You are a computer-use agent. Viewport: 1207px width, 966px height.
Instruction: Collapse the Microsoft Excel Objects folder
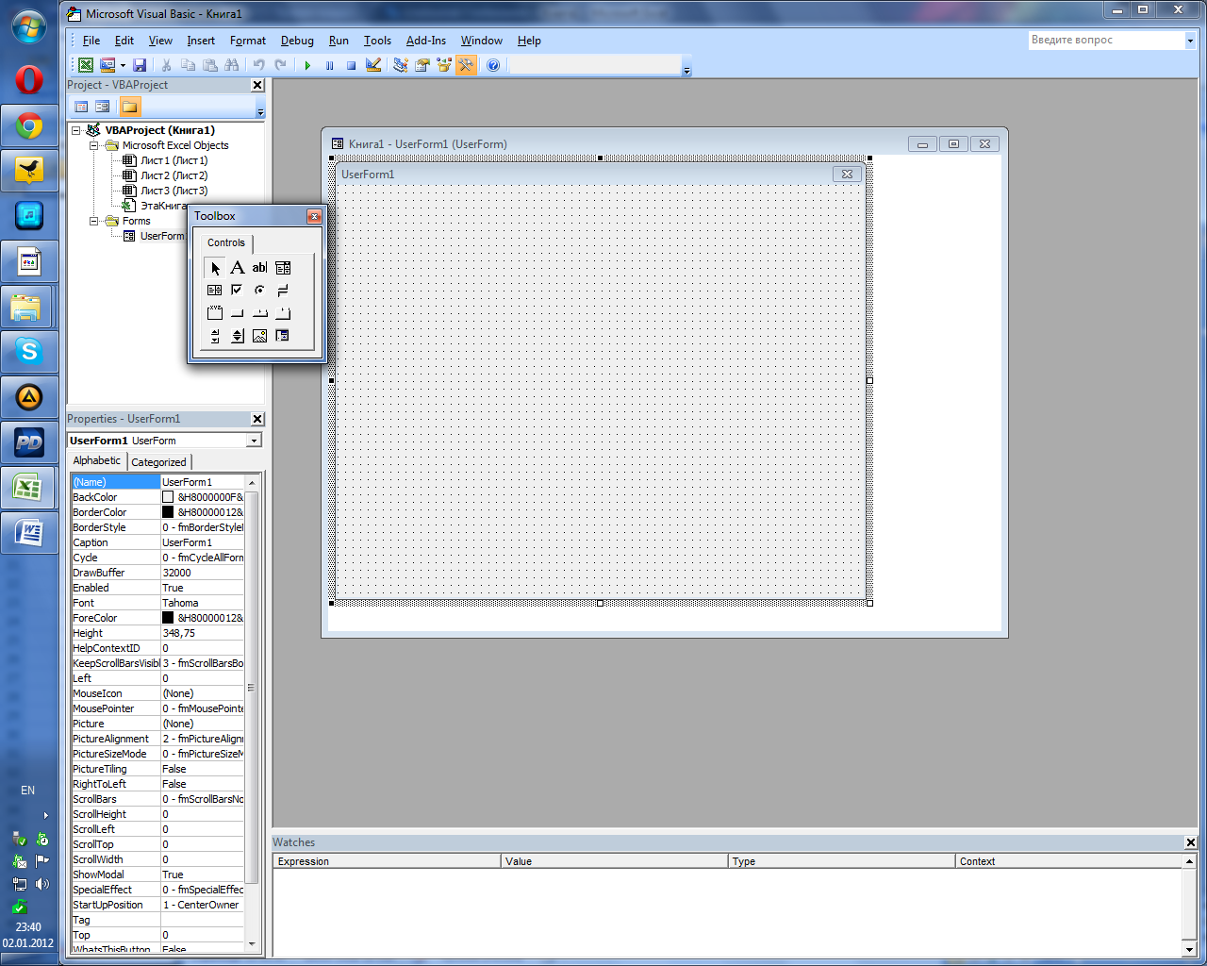point(93,145)
